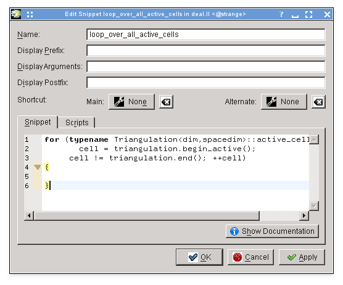
Task: Click the Cancel button
Action: [x=250, y=257]
